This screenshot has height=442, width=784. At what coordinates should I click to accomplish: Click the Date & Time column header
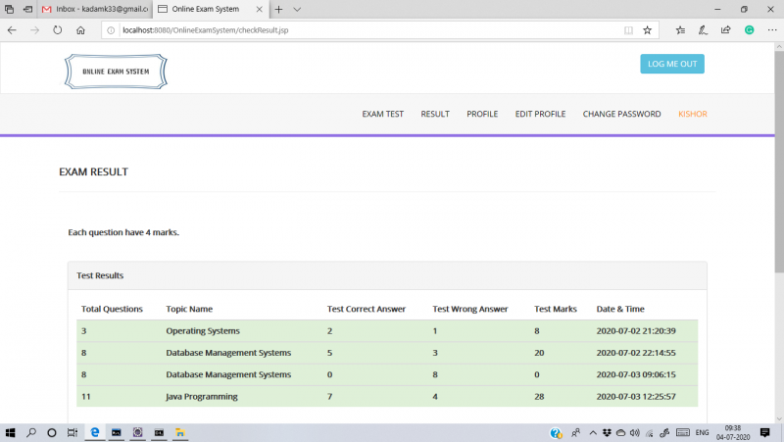point(620,309)
